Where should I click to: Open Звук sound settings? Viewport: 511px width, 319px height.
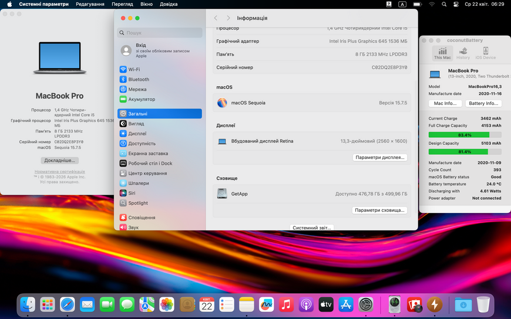160,227
